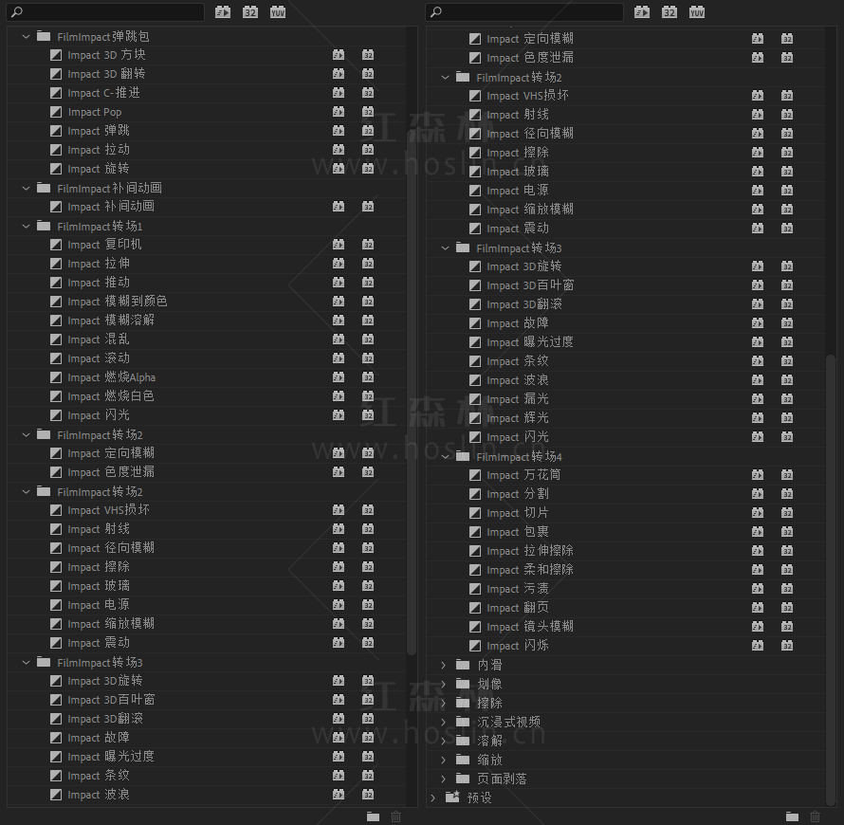Select the Impact 切片 row
The width and height of the screenshot is (844, 825).
click(x=626, y=513)
